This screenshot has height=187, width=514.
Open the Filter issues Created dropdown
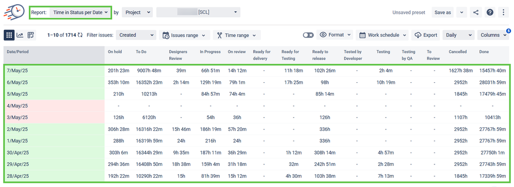(136, 35)
